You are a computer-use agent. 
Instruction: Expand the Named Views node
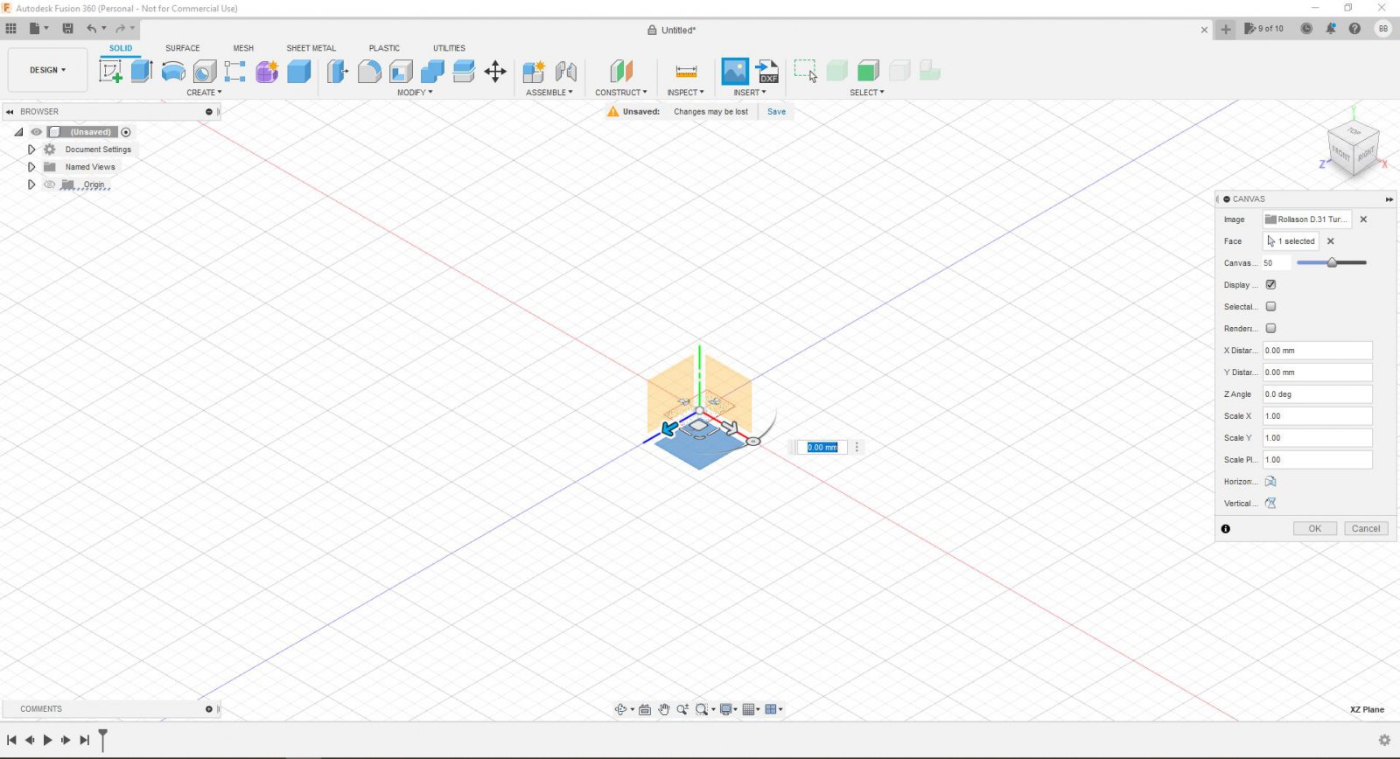(x=31, y=167)
